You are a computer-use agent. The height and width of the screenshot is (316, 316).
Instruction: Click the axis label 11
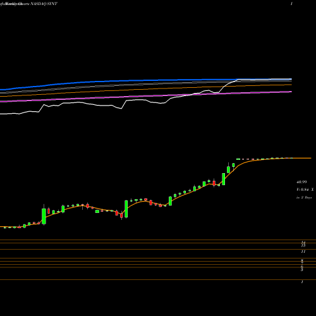coord(303,252)
